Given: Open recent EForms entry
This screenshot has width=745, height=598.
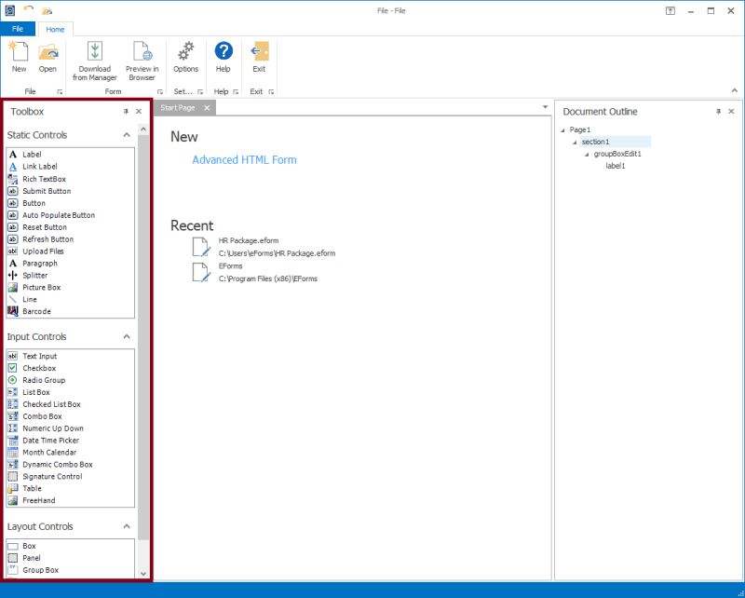Looking at the screenshot, I should pos(254,272).
